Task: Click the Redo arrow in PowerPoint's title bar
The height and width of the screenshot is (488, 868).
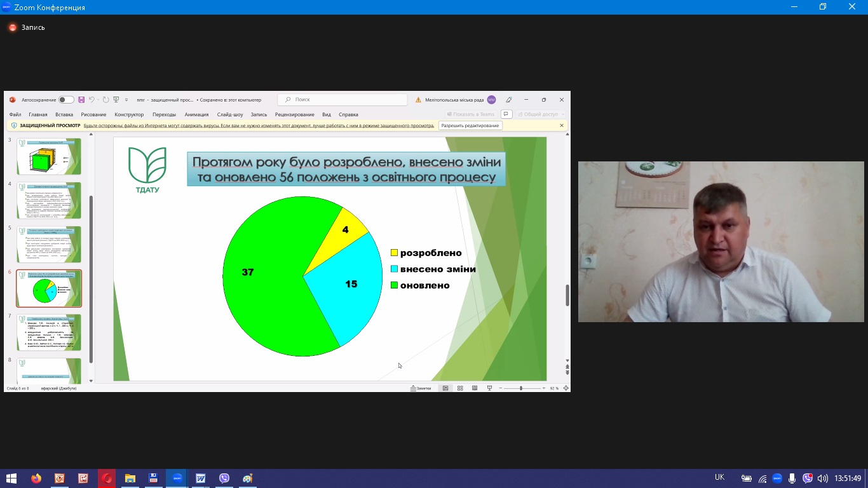Action: (x=106, y=100)
